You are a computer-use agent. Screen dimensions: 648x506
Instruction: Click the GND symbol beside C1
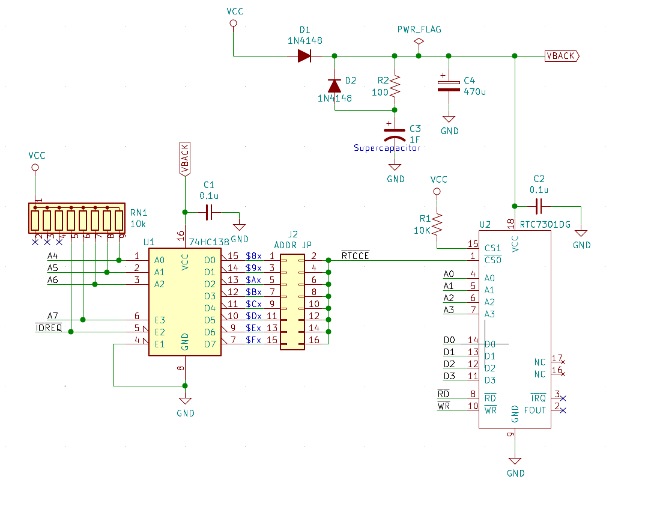point(239,227)
